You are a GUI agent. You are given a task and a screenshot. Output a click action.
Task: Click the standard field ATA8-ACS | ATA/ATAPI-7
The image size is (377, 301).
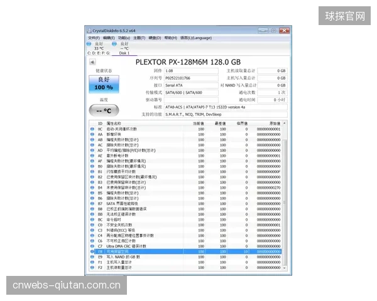point(226,107)
